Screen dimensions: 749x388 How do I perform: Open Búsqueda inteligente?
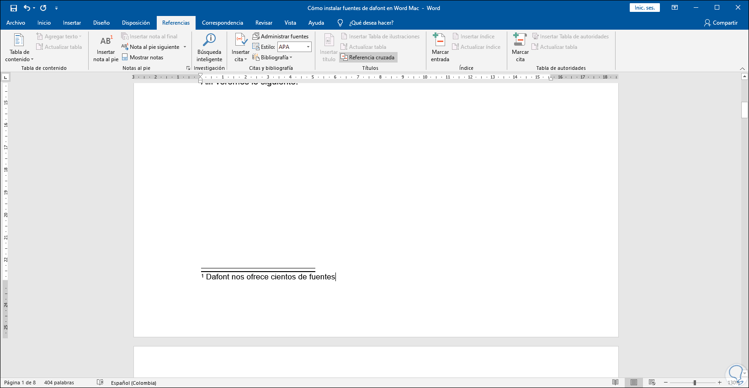209,47
